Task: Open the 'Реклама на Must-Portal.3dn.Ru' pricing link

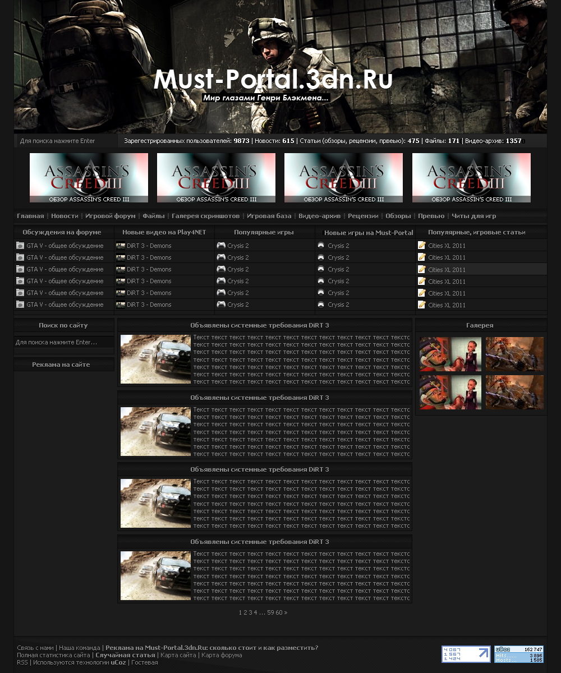Action: [x=212, y=648]
